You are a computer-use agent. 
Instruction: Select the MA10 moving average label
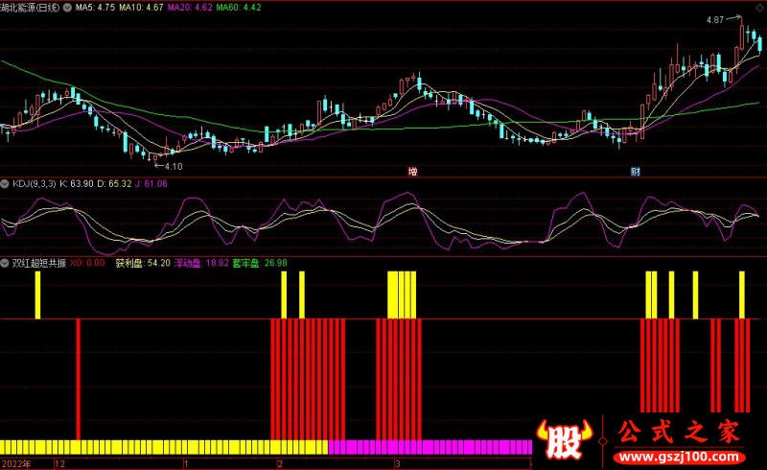point(141,7)
